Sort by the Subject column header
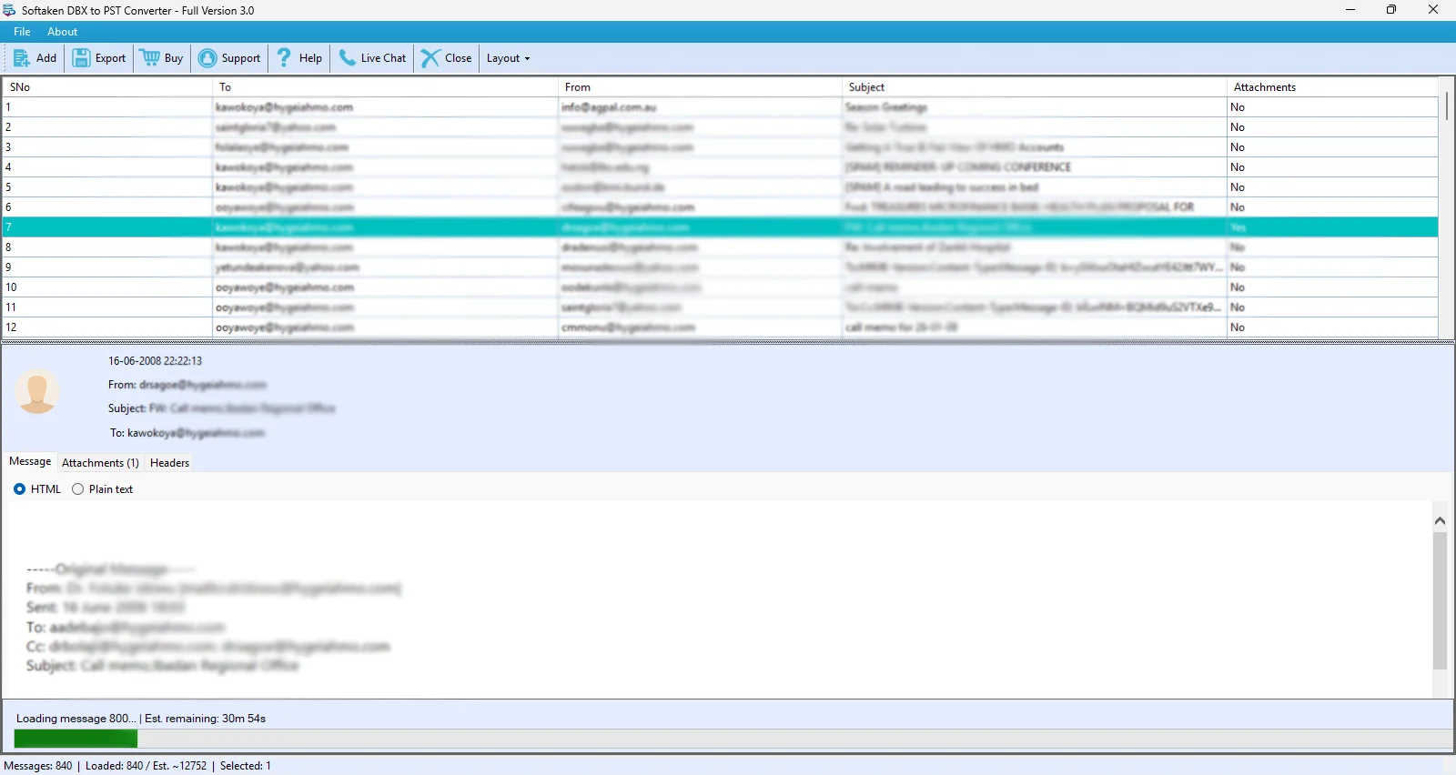Image resolution: width=1456 pixels, height=775 pixels. coord(1035,87)
